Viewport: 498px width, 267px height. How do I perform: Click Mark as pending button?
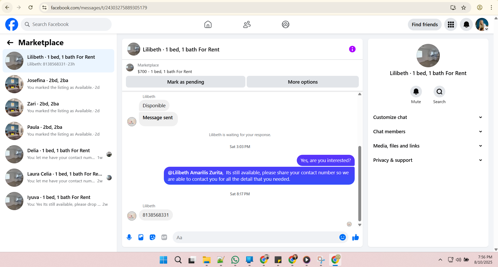186,82
